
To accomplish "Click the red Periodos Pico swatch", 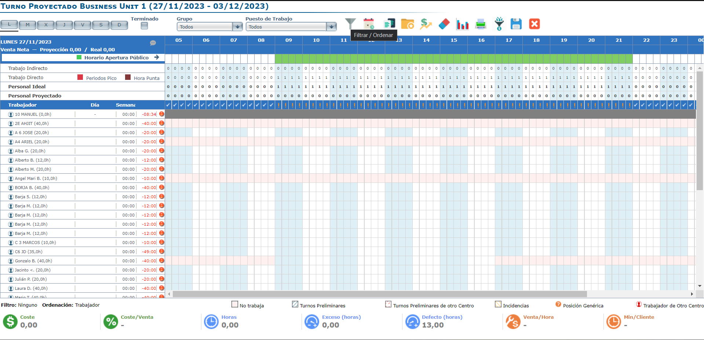I will click(80, 77).
